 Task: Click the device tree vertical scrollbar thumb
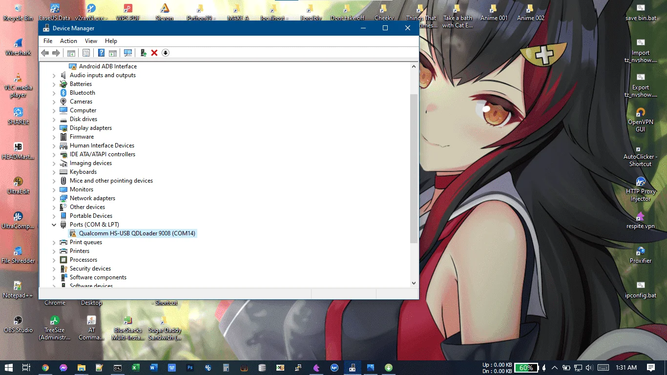coord(414,168)
